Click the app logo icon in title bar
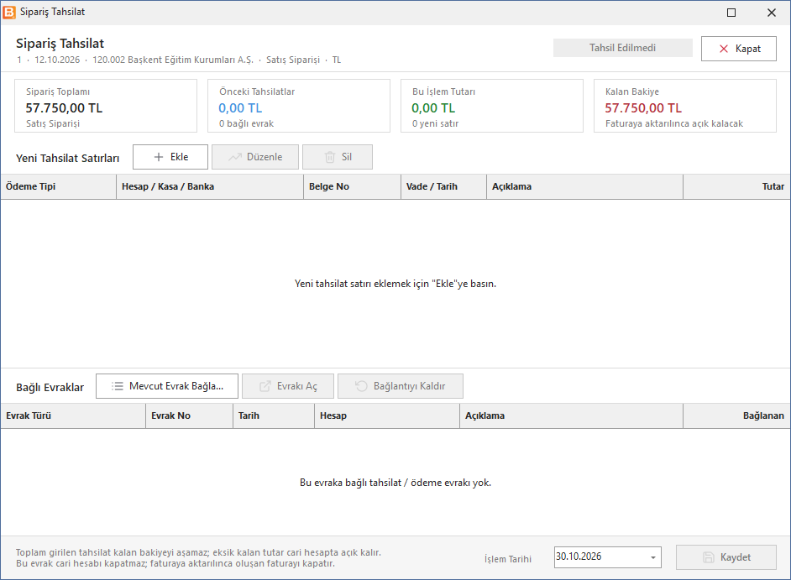 [9, 12]
